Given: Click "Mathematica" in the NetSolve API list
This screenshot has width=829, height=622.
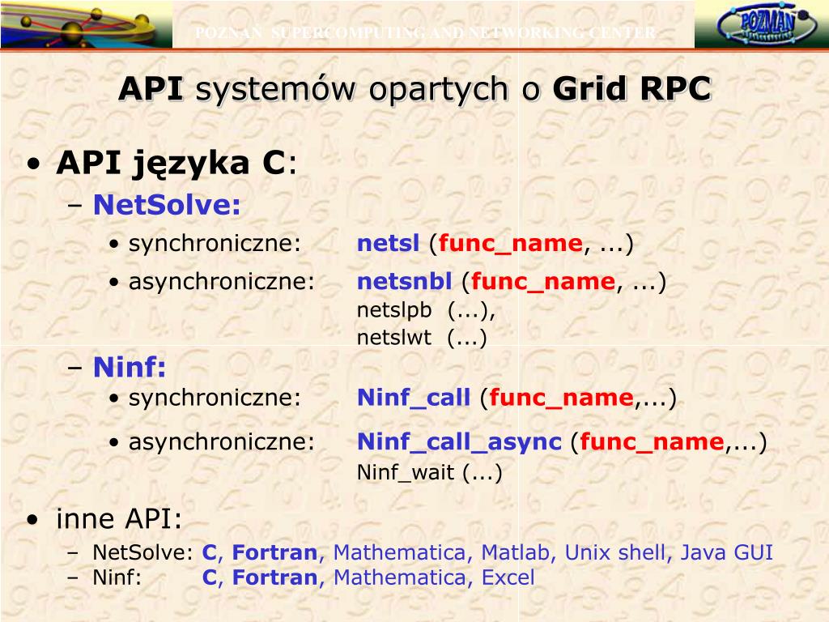Looking at the screenshot, I should point(399,552).
